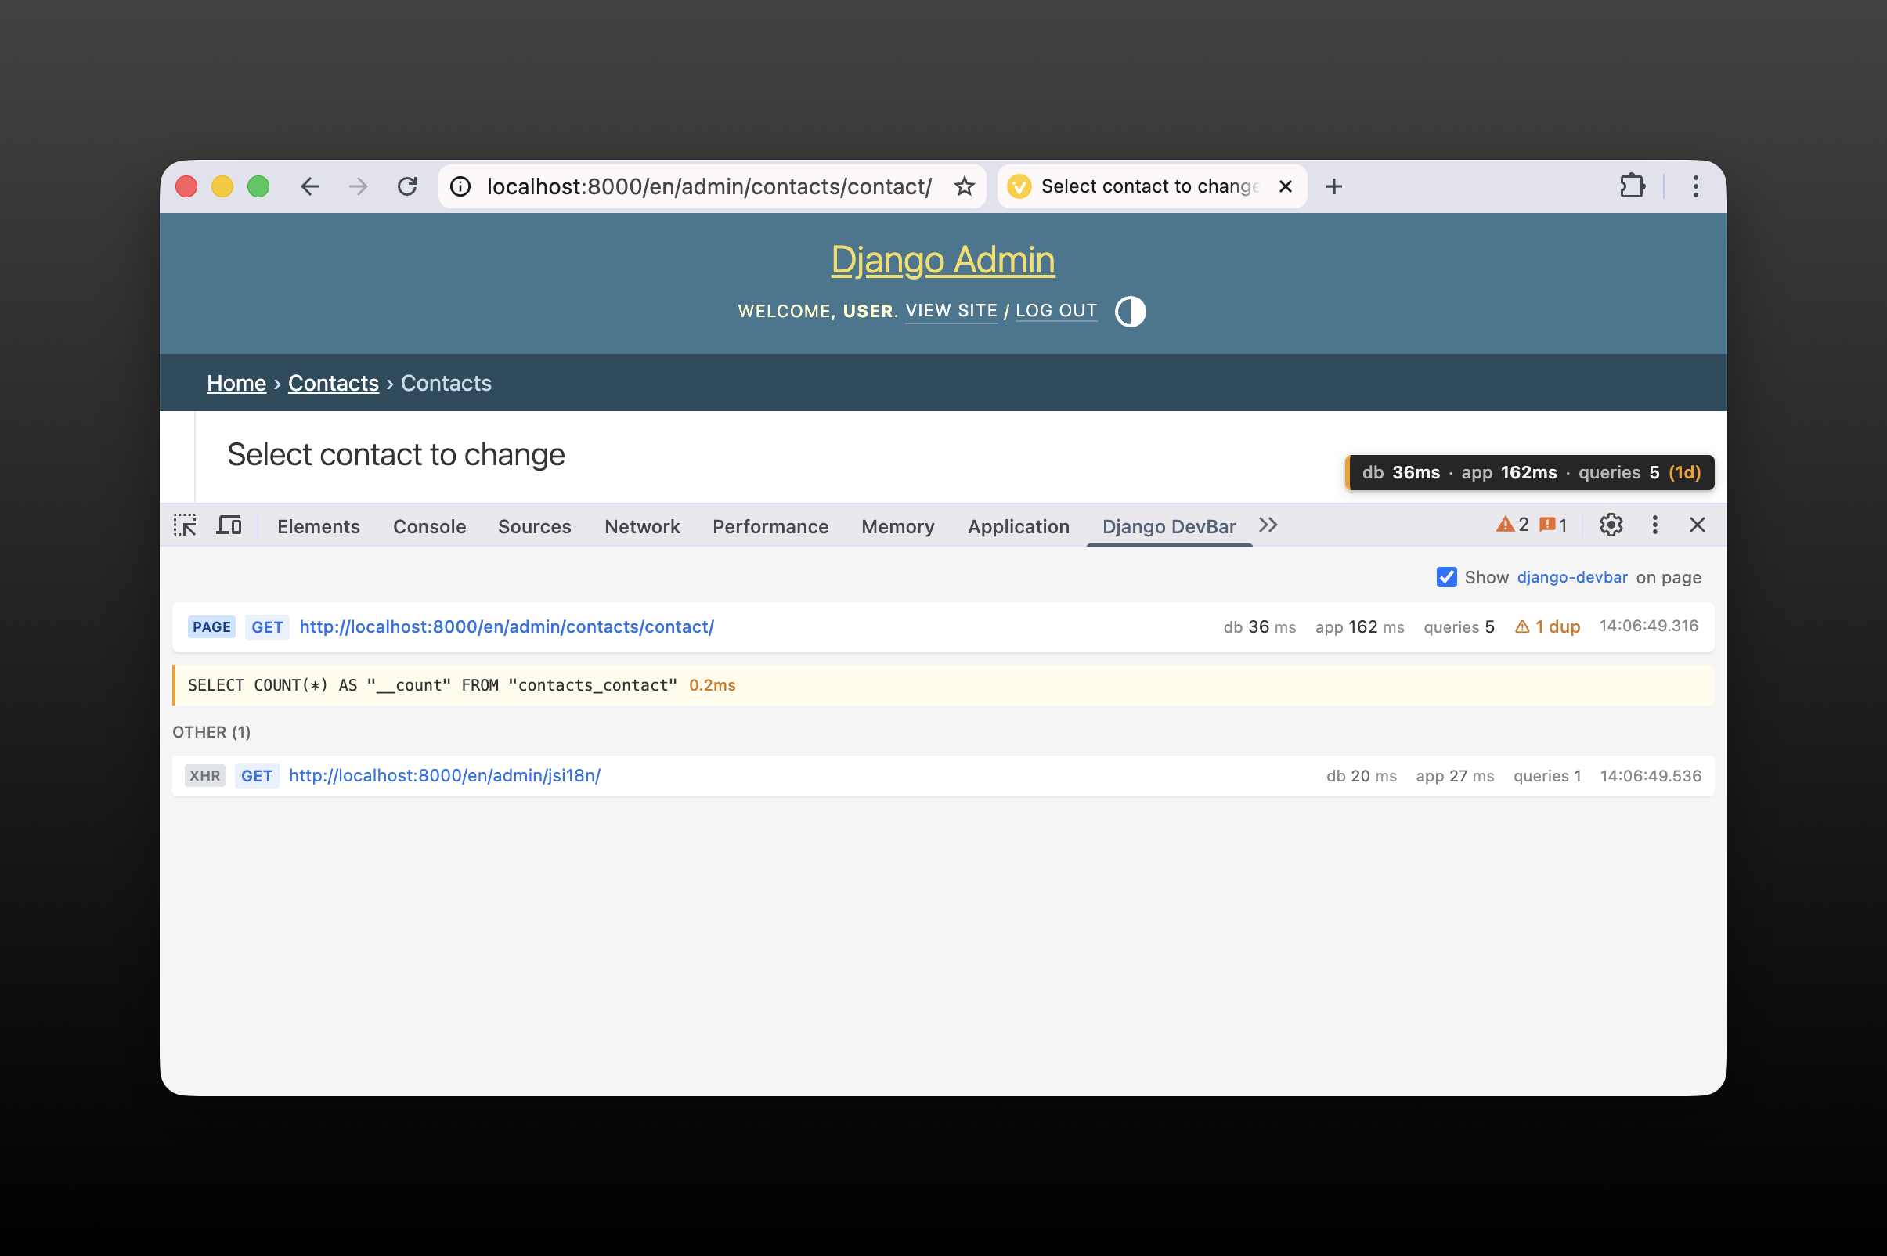
Task: Open the jsi18n request URL
Action: pyautogui.click(x=445, y=776)
